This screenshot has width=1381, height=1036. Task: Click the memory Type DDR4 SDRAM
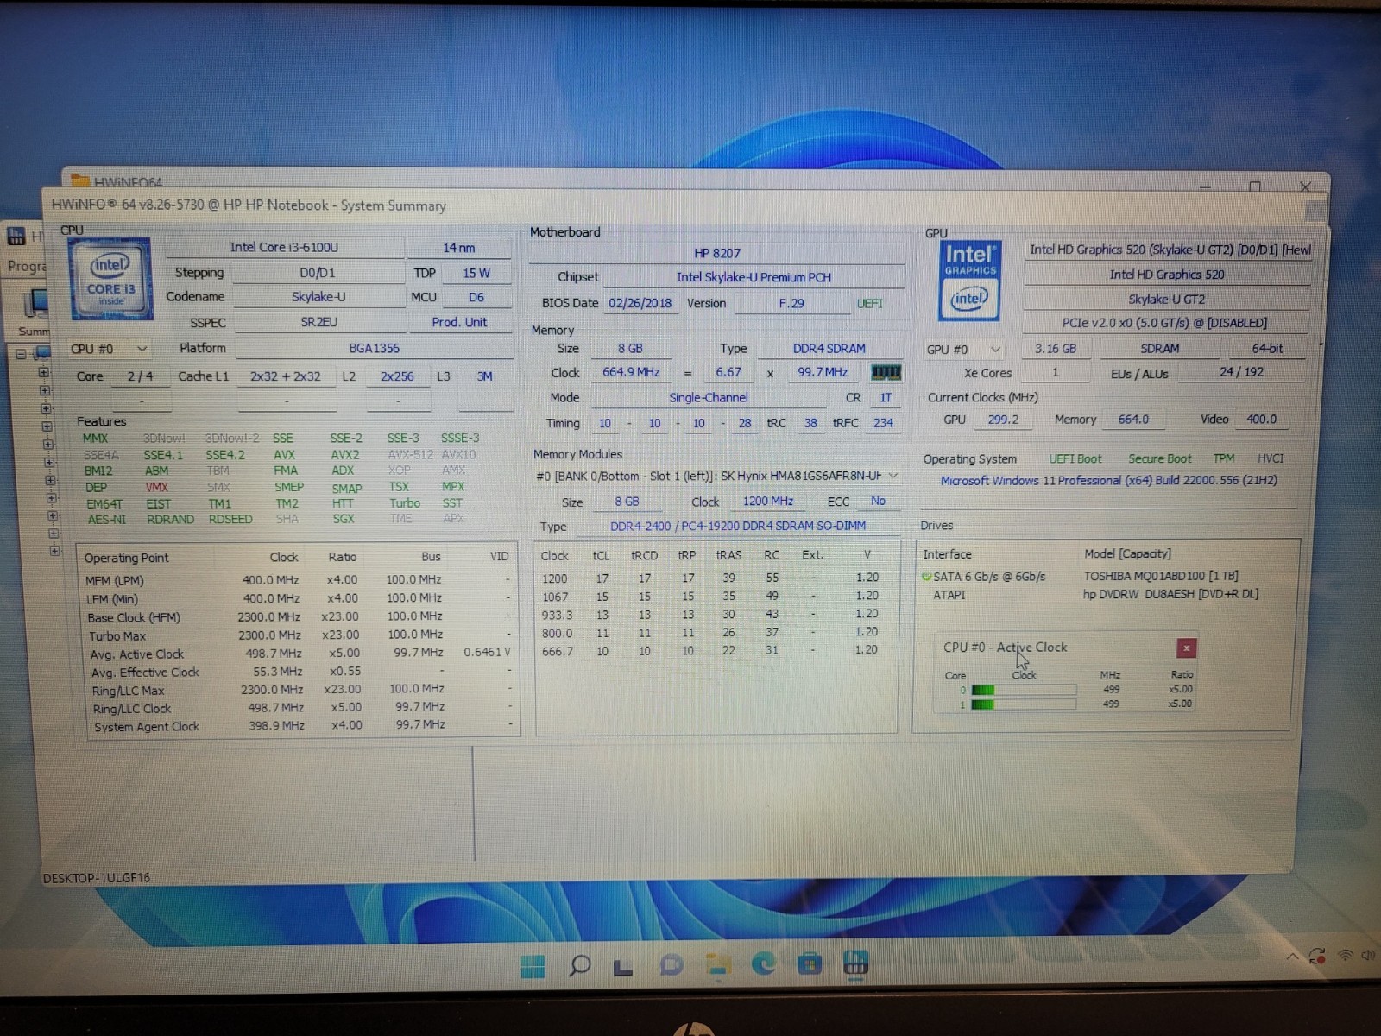(x=829, y=349)
